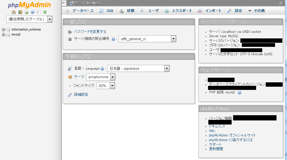Click the SQL scroll icon in the SQL tab
This screenshot has width=287, height=160.
pyautogui.click(x=101, y=11)
